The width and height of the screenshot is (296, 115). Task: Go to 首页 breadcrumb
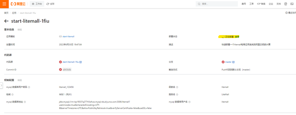[x=6, y=13]
